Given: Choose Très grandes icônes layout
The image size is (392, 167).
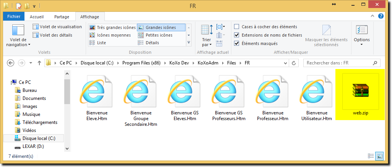Looking at the screenshot, I should pos(112,27).
